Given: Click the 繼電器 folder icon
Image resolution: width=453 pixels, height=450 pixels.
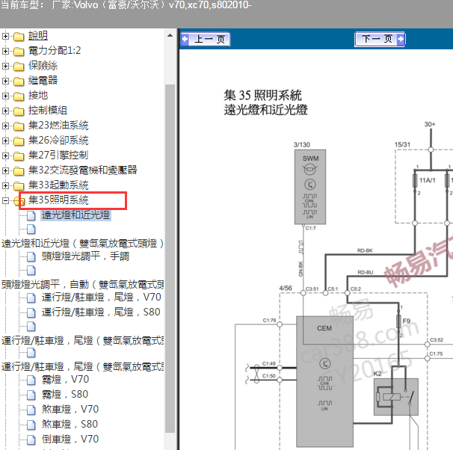Looking at the screenshot, I should coord(19,81).
